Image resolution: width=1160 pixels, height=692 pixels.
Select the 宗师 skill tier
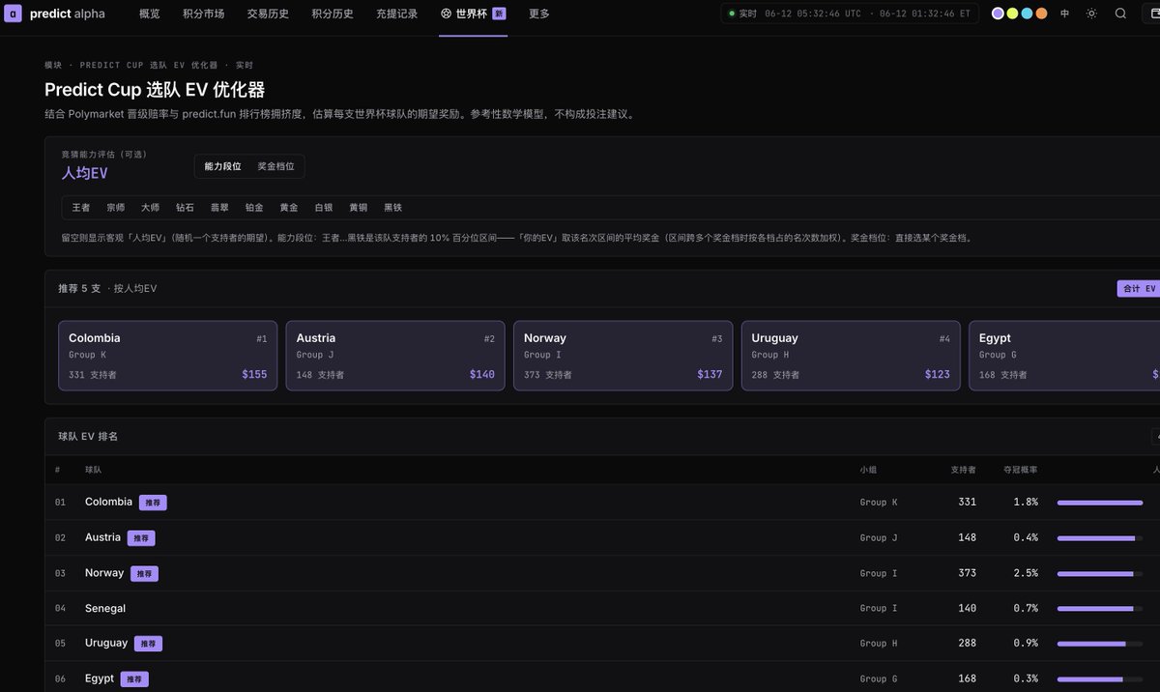click(x=116, y=208)
